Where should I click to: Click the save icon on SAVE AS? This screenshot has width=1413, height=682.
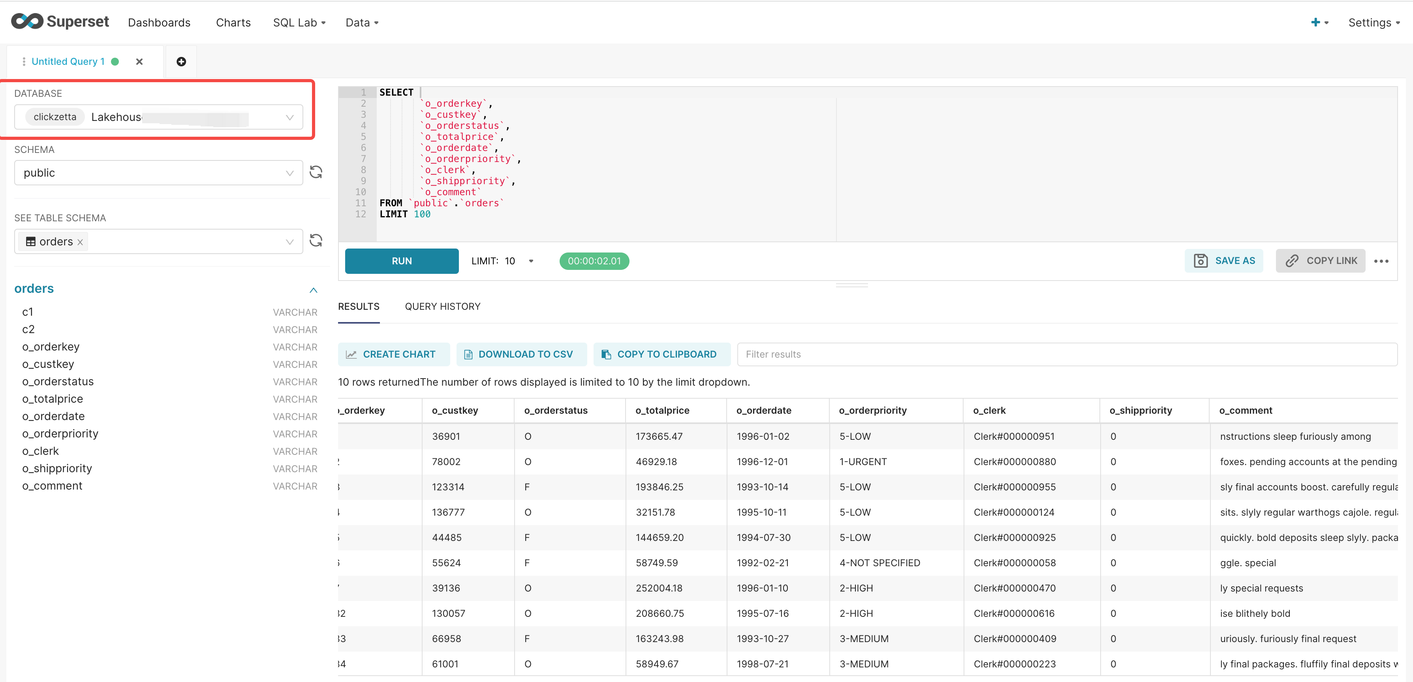coord(1201,261)
